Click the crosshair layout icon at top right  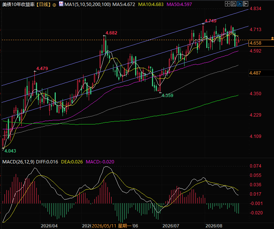pyautogui.click(x=227, y=4)
